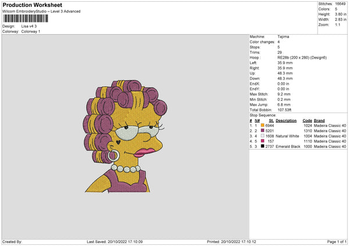Click the Trims value 29
This screenshot has width=349, height=246.
pos(280,52)
